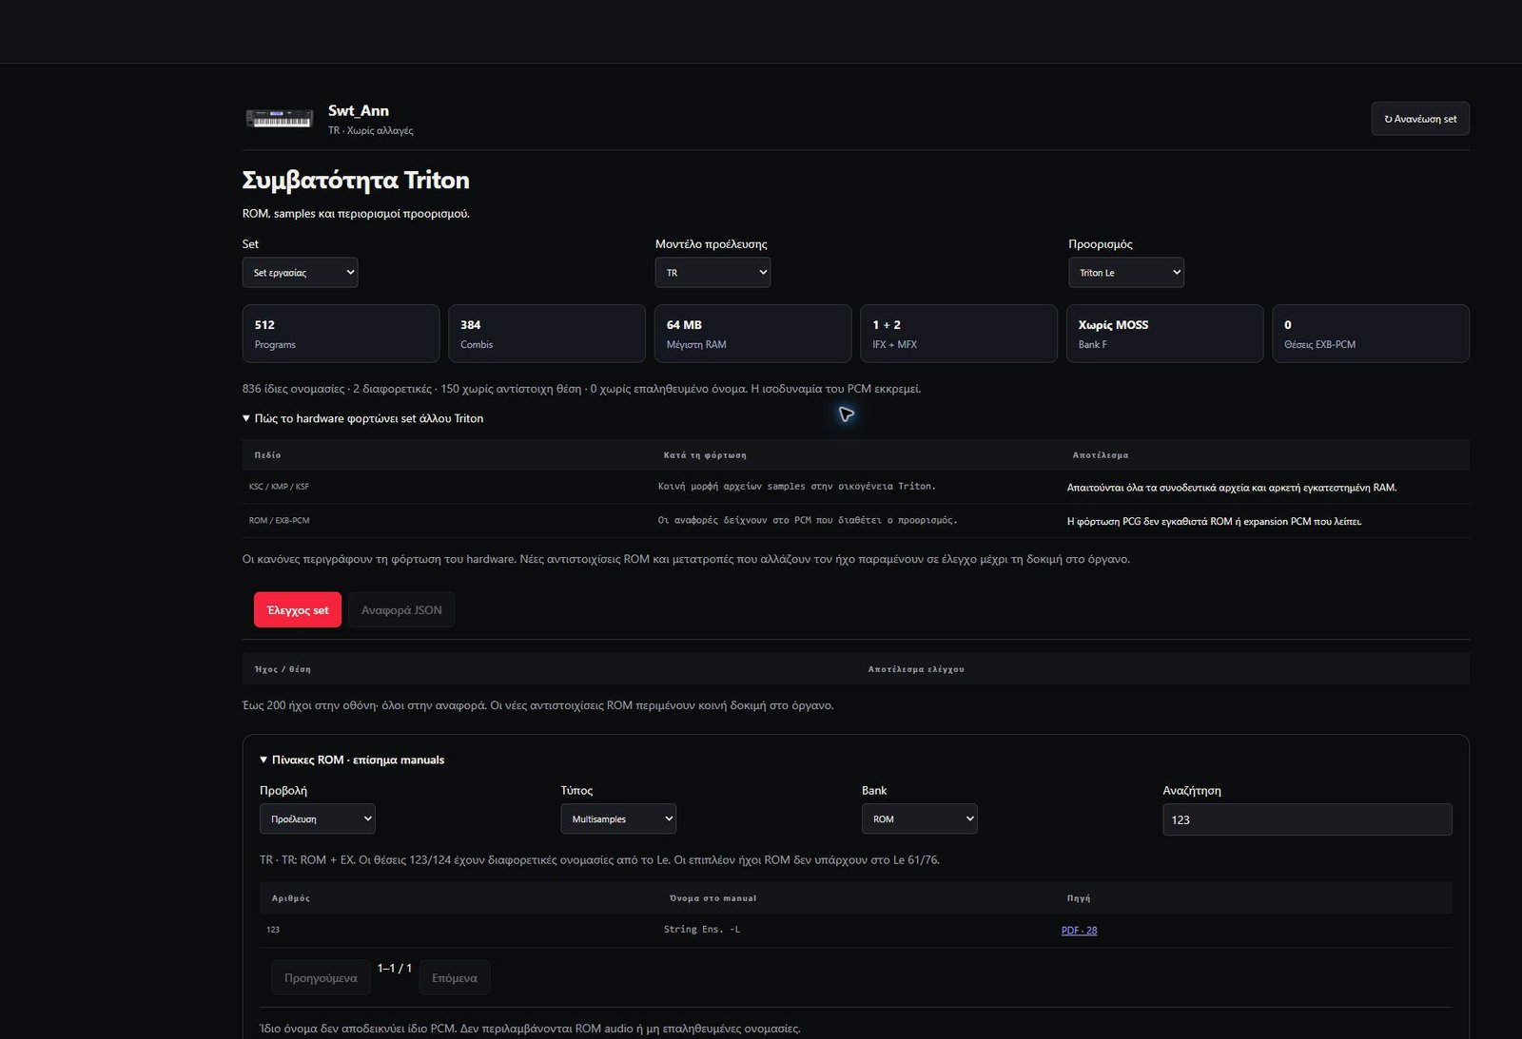Click the Συμβατότητα Triton heading
1522x1039 pixels.
(356, 180)
